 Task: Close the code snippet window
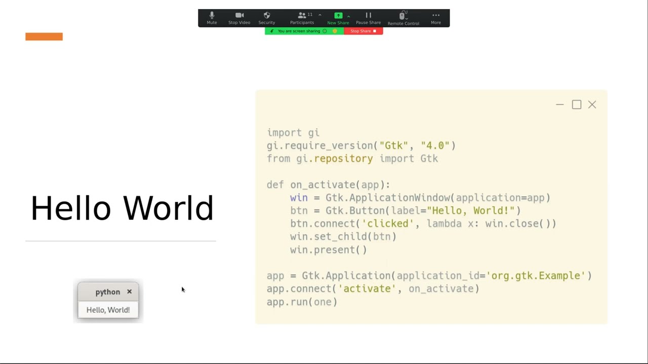coord(592,105)
